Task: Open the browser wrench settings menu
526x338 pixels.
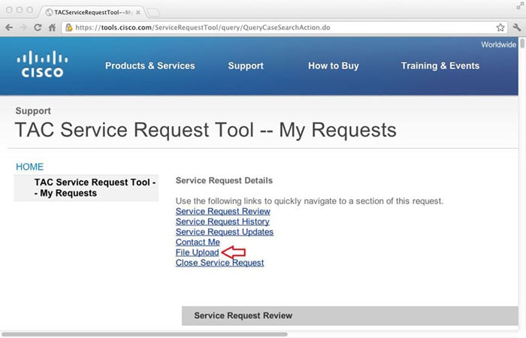Action: coord(517,28)
